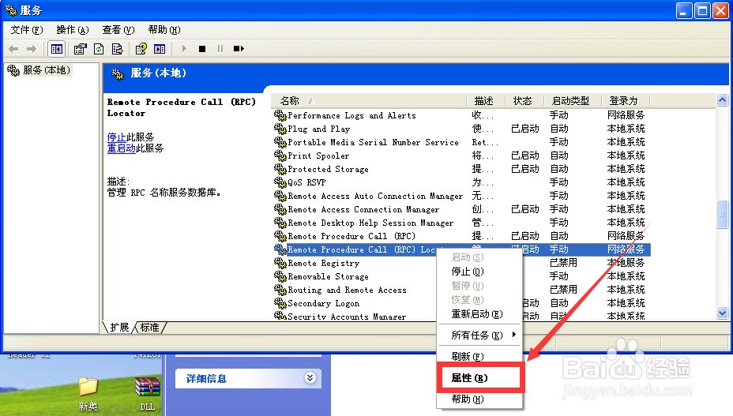This screenshot has width=733, height=416.
Task: Choose 帮助(H) in the context menu
Action: pyautogui.click(x=479, y=399)
